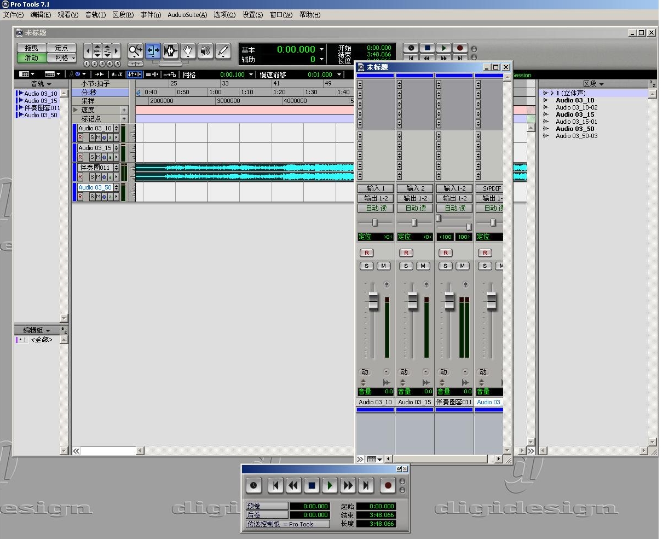
Task: Toggle the Commands Keyboard Focus a...z button
Action: tap(117, 74)
